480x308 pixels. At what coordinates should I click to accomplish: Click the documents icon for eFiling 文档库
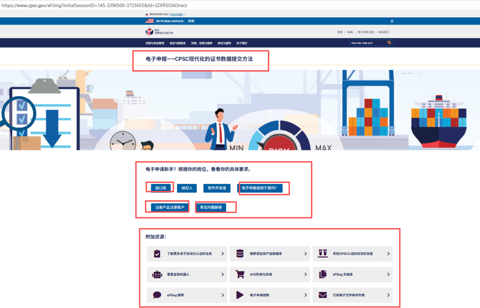point(323,274)
